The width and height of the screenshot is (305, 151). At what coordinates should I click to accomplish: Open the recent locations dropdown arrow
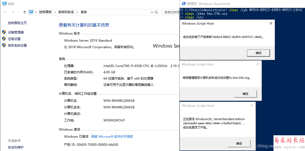[19, 12]
